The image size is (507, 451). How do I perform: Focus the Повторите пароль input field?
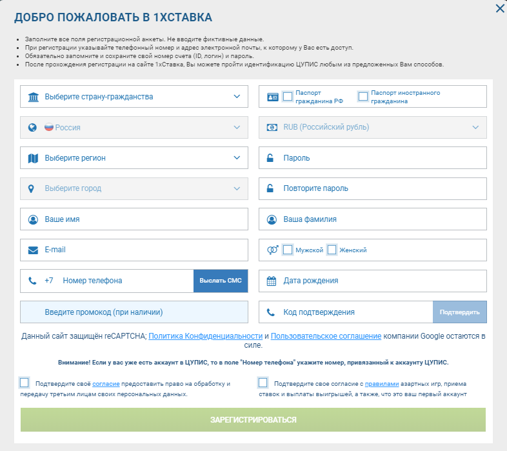[x=372, y=188]
